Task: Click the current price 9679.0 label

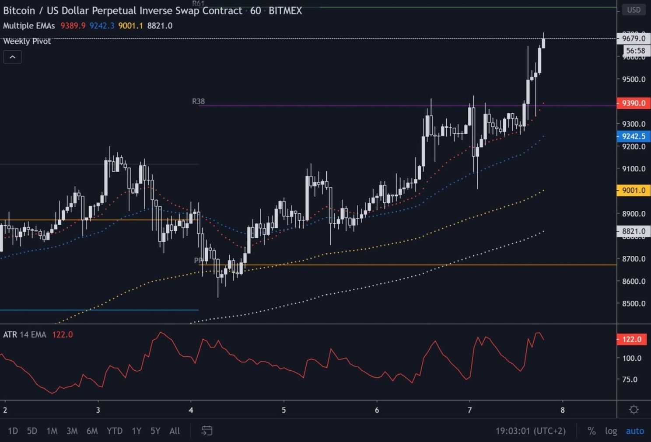Action: tap(633, 38)
